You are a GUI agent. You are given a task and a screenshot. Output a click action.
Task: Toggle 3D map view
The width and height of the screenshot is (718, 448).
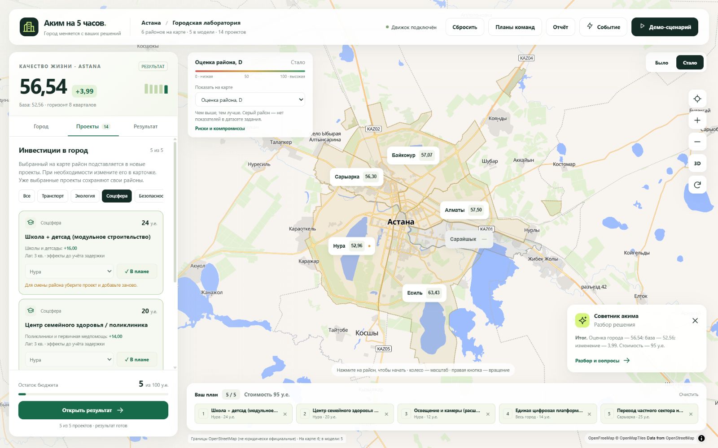(x=697, y=164)
